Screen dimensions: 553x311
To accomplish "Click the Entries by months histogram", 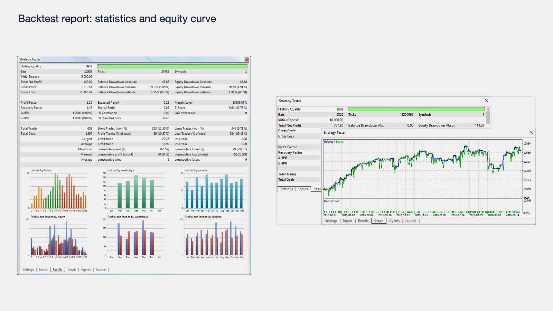I will 214,190.
